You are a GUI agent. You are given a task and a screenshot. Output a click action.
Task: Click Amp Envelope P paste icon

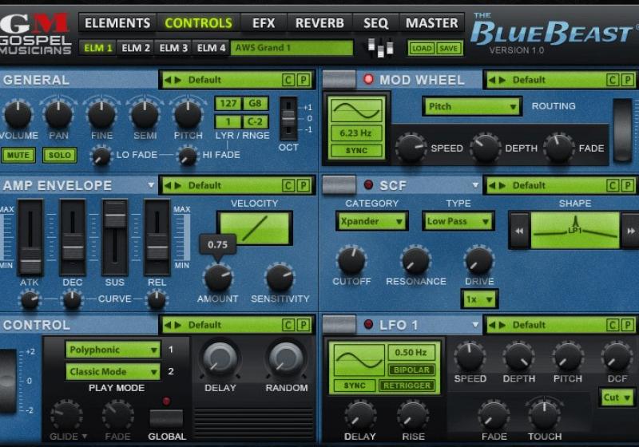coord(304,186)
